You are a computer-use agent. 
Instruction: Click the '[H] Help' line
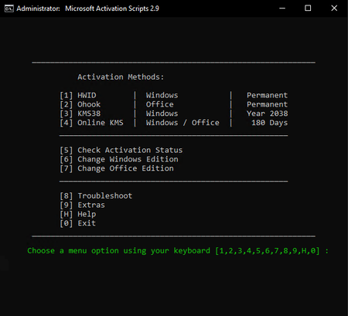[78, 214]
